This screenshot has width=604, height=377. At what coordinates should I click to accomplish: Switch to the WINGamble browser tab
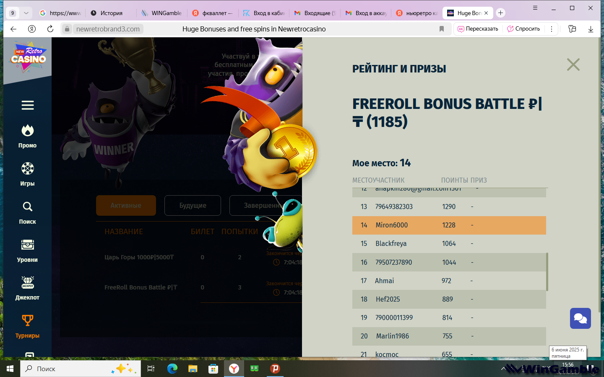point(162,13)
